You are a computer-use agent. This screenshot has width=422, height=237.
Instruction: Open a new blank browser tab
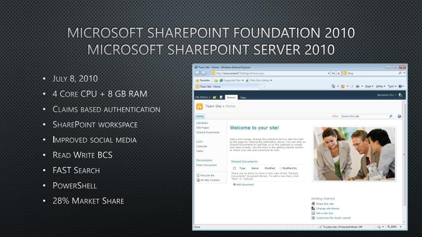262,86
